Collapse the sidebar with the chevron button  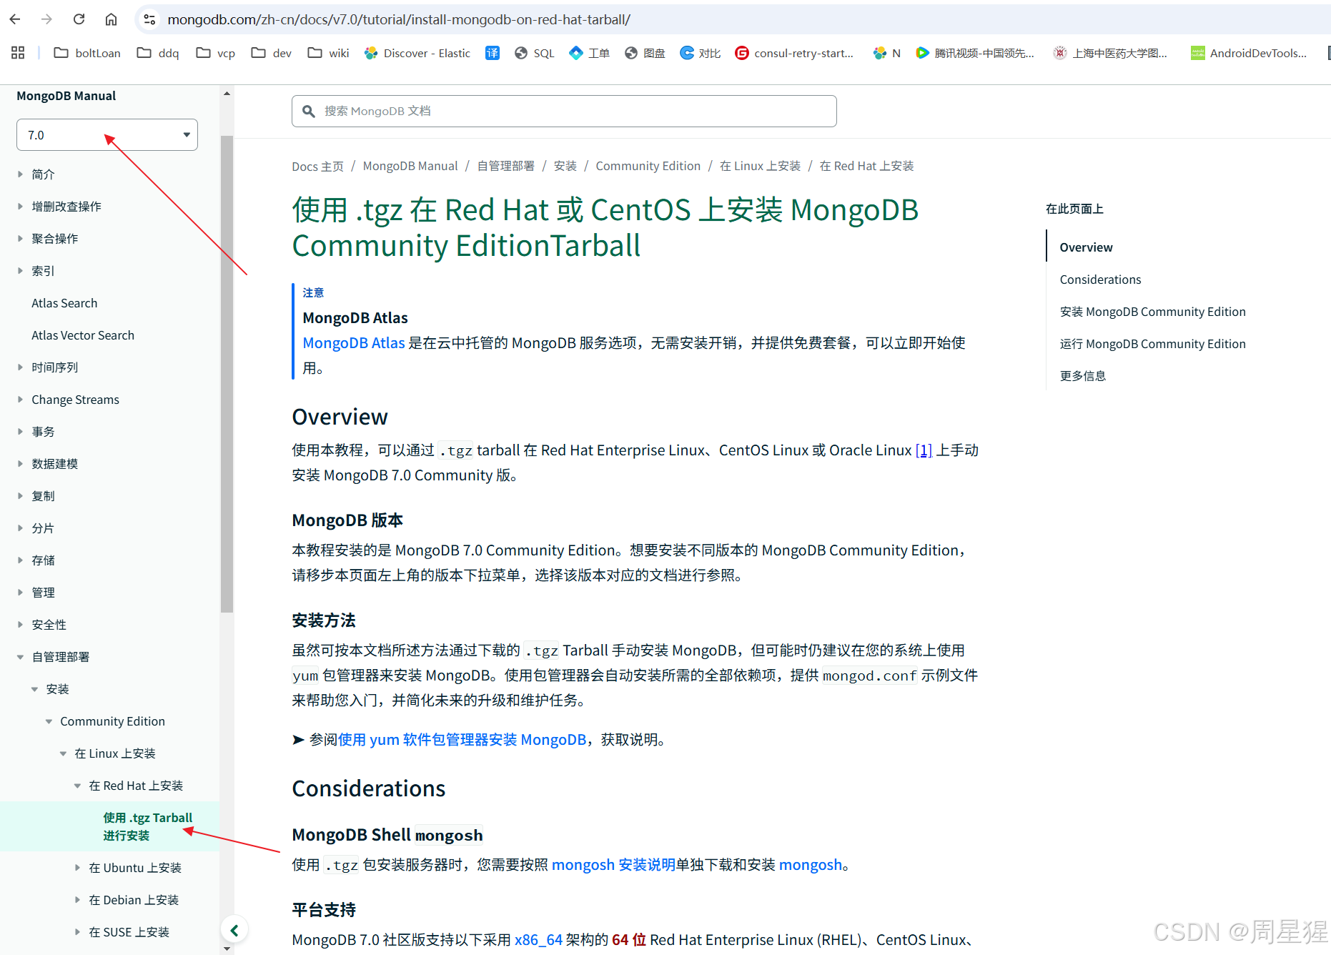coord(234,930)
